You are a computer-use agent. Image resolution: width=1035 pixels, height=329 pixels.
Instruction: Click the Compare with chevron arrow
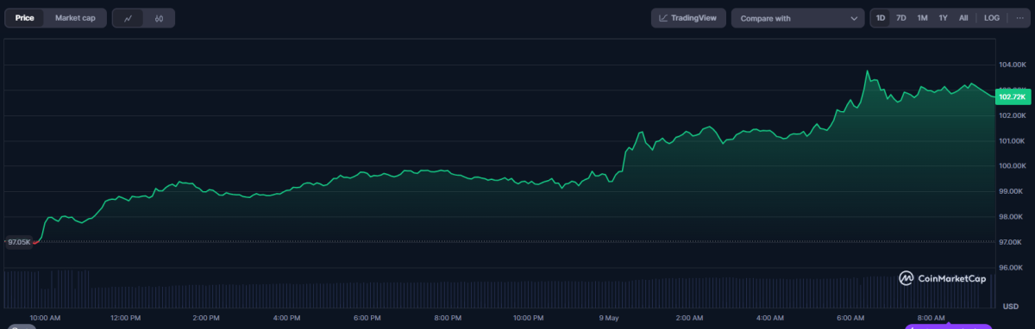(854, 18)
